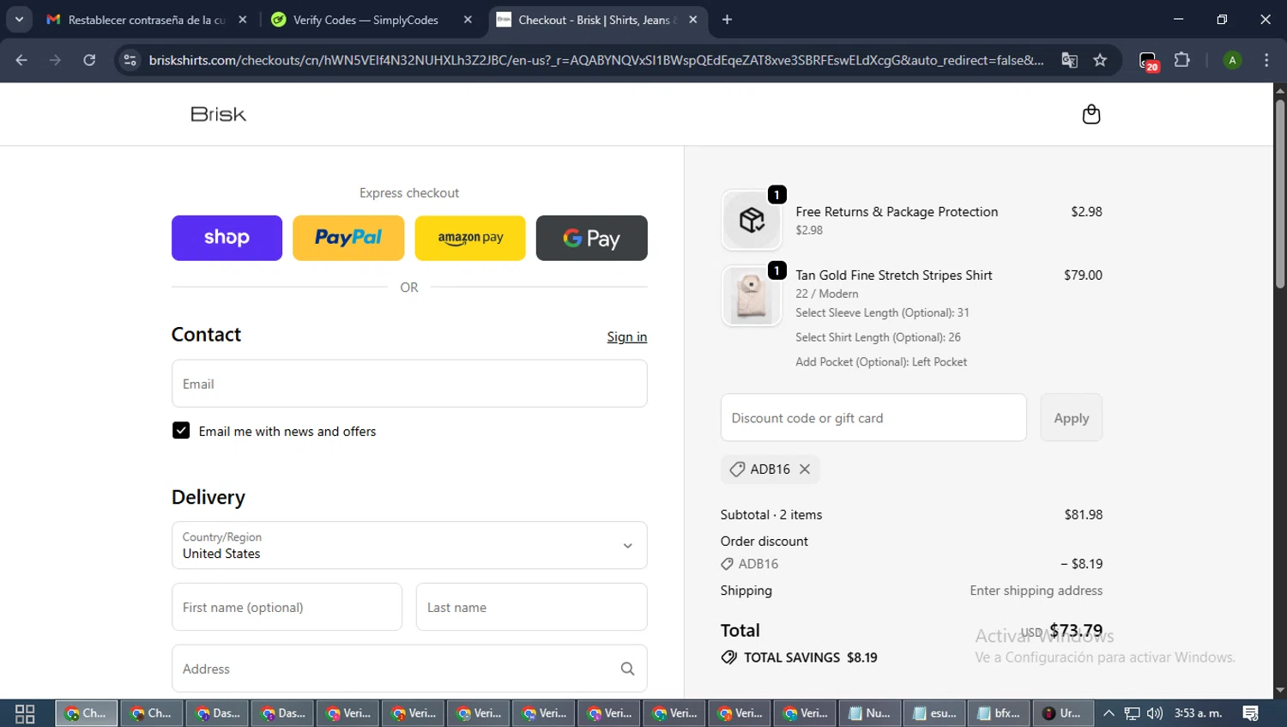Open a new browser tab

(x=728, y=20)
